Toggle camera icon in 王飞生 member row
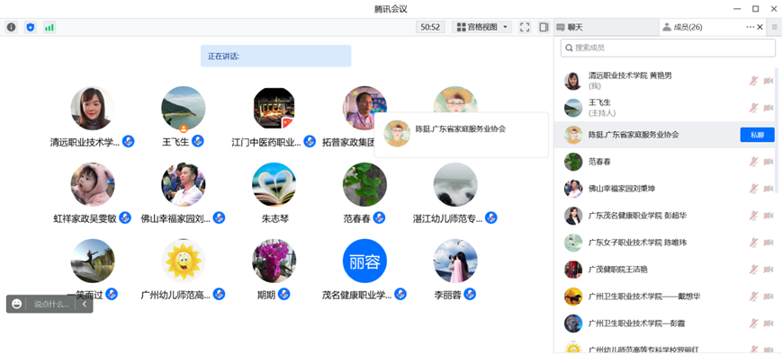 768,108
